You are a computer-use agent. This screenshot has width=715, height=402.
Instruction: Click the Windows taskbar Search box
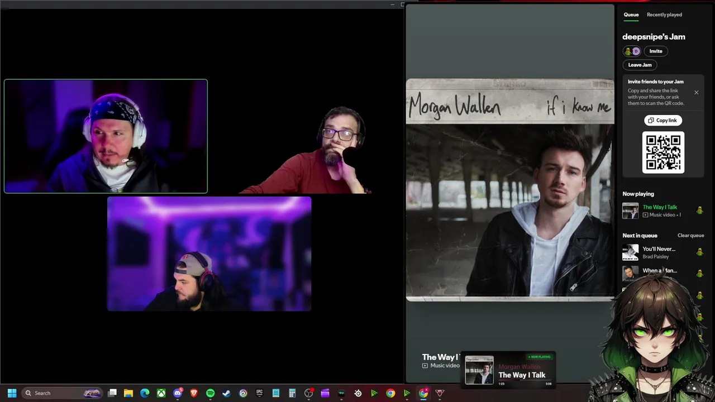[61, 393]
